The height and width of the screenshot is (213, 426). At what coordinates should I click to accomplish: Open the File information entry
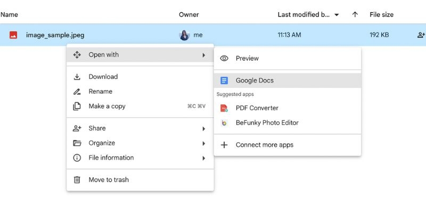click(x=140, y=158)
